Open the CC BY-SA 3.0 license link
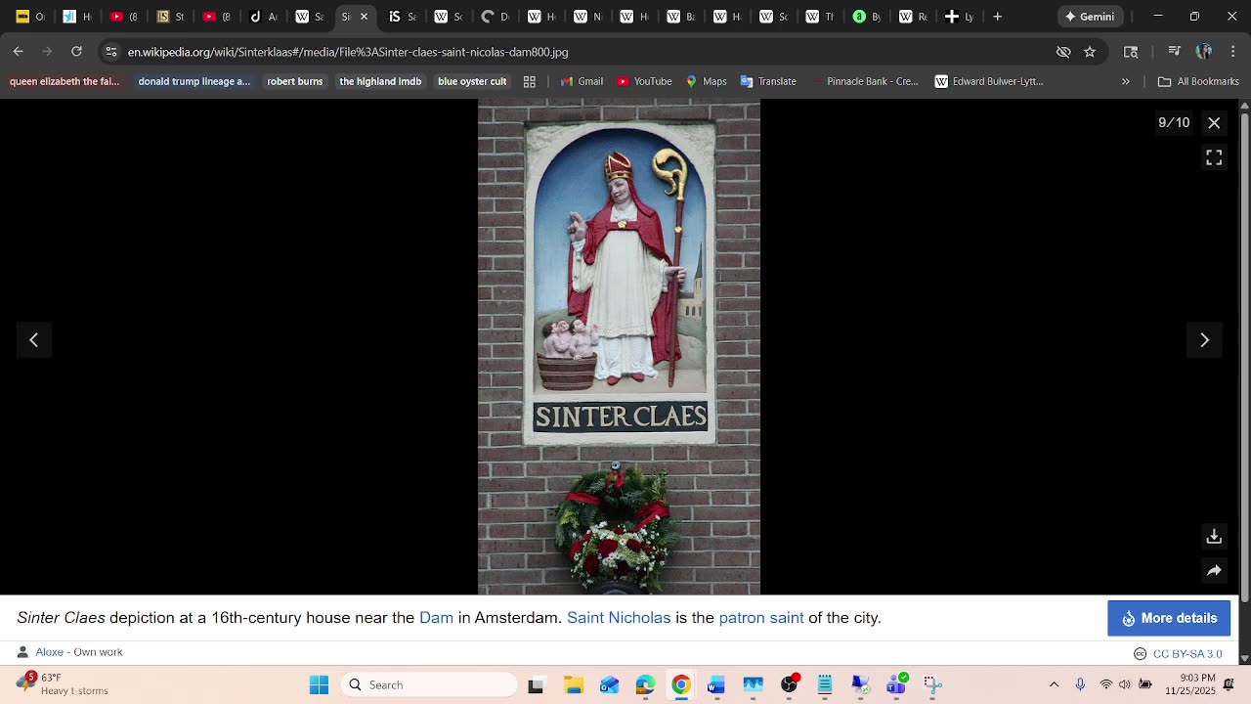Viewport: 1251px width, 704px height. [1187, 653]
